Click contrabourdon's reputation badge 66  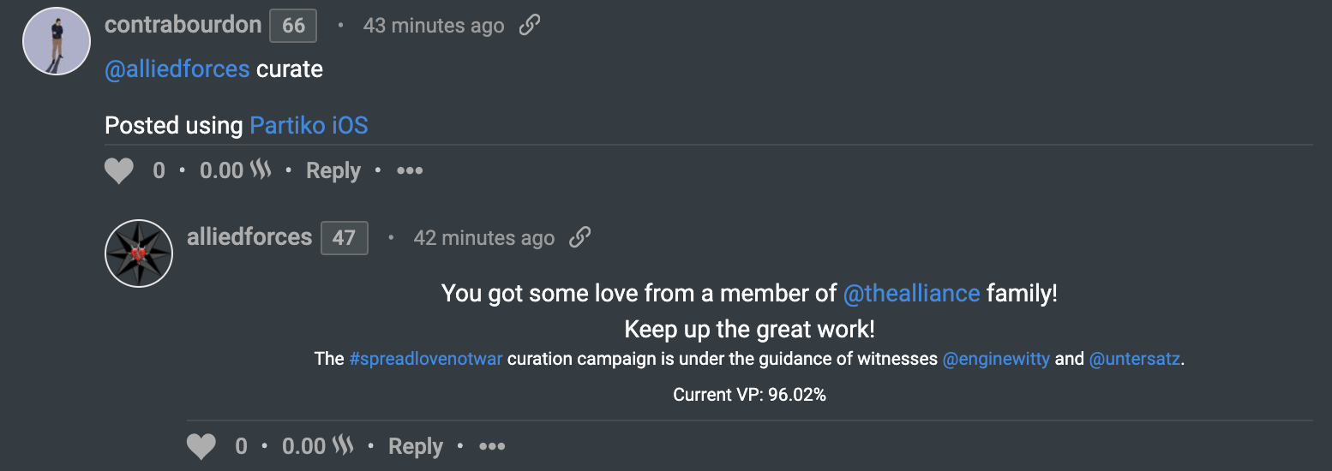(x=293, y=26)
